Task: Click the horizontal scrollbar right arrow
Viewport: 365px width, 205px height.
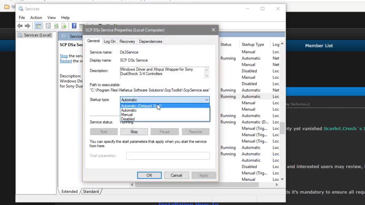Action: point(277,185)
